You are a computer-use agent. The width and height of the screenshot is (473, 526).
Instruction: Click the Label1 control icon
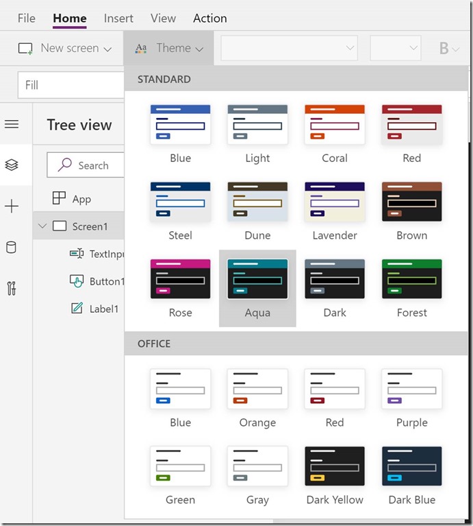[x=77, y=309]
